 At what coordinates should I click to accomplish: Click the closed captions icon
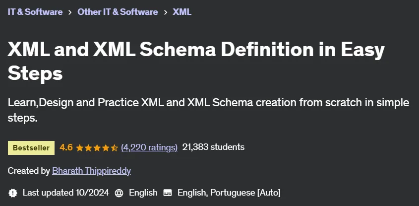(x=168, y=193)
